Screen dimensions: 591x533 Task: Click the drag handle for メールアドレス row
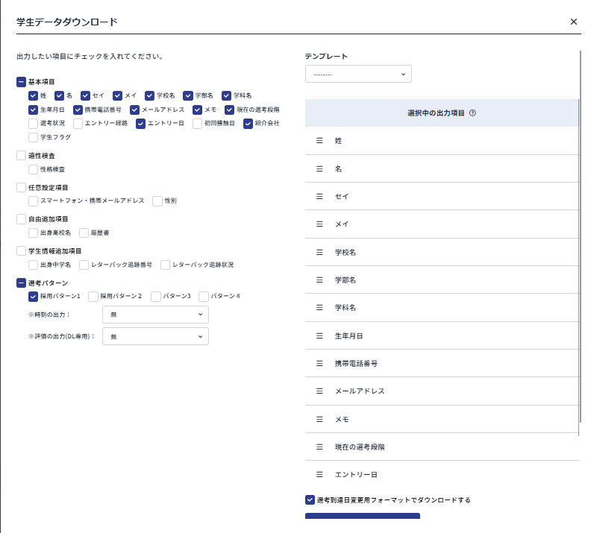click(x=319, y=391)
